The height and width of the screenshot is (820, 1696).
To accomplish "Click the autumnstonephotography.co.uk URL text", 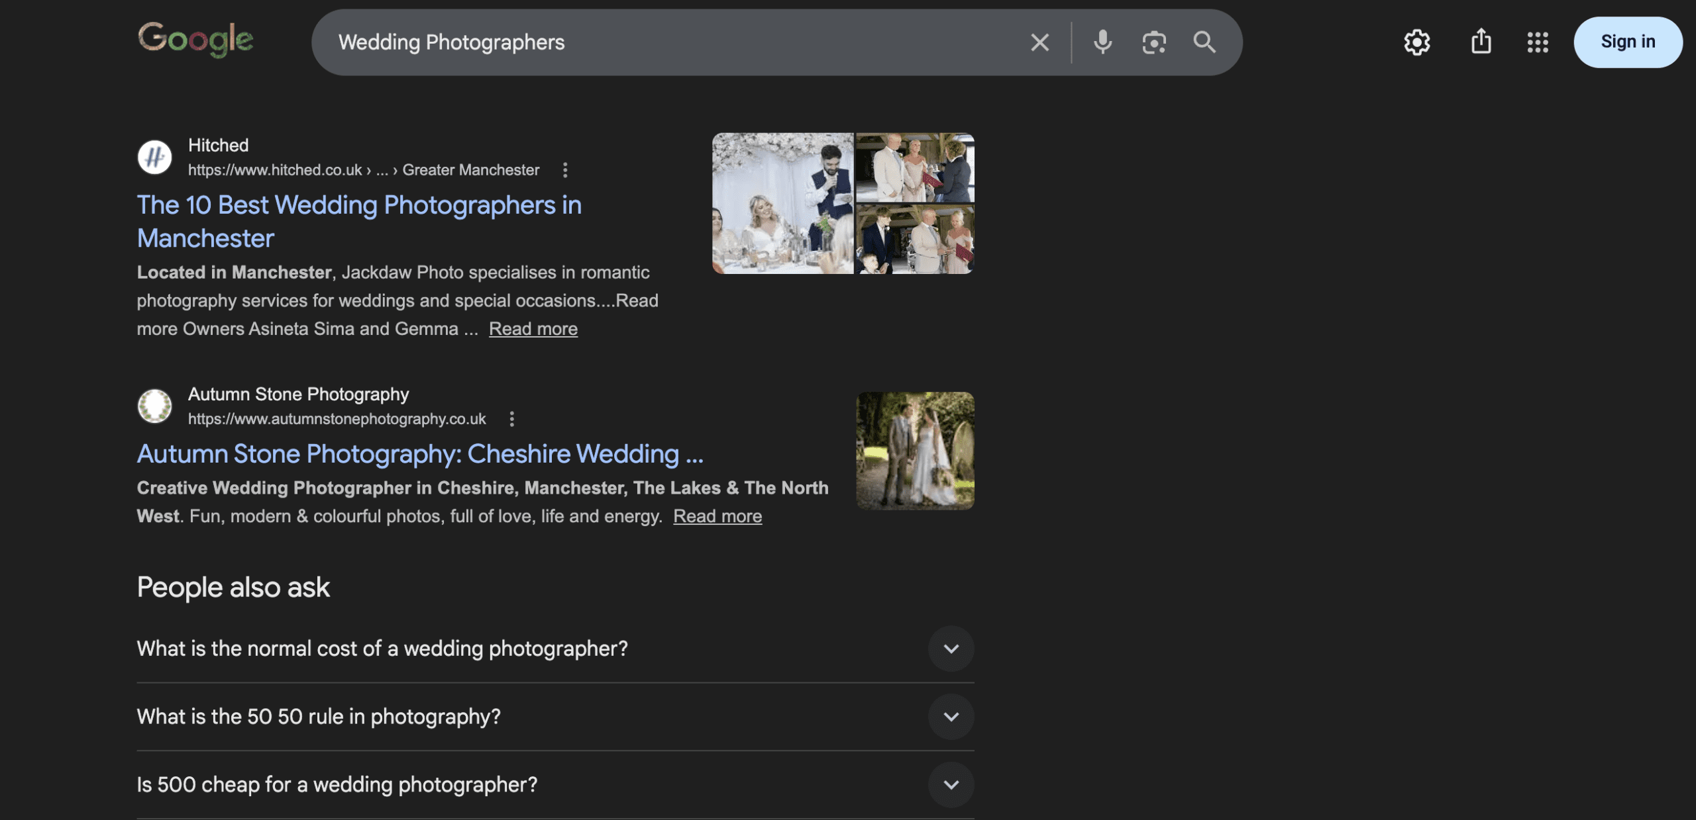I will 337,419.
